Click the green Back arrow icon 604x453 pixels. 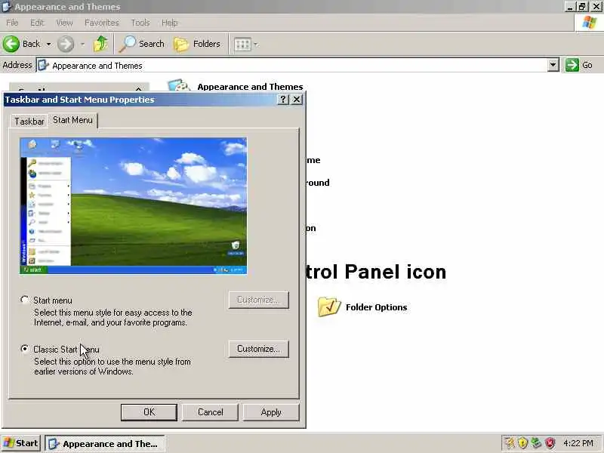point(11,44)
